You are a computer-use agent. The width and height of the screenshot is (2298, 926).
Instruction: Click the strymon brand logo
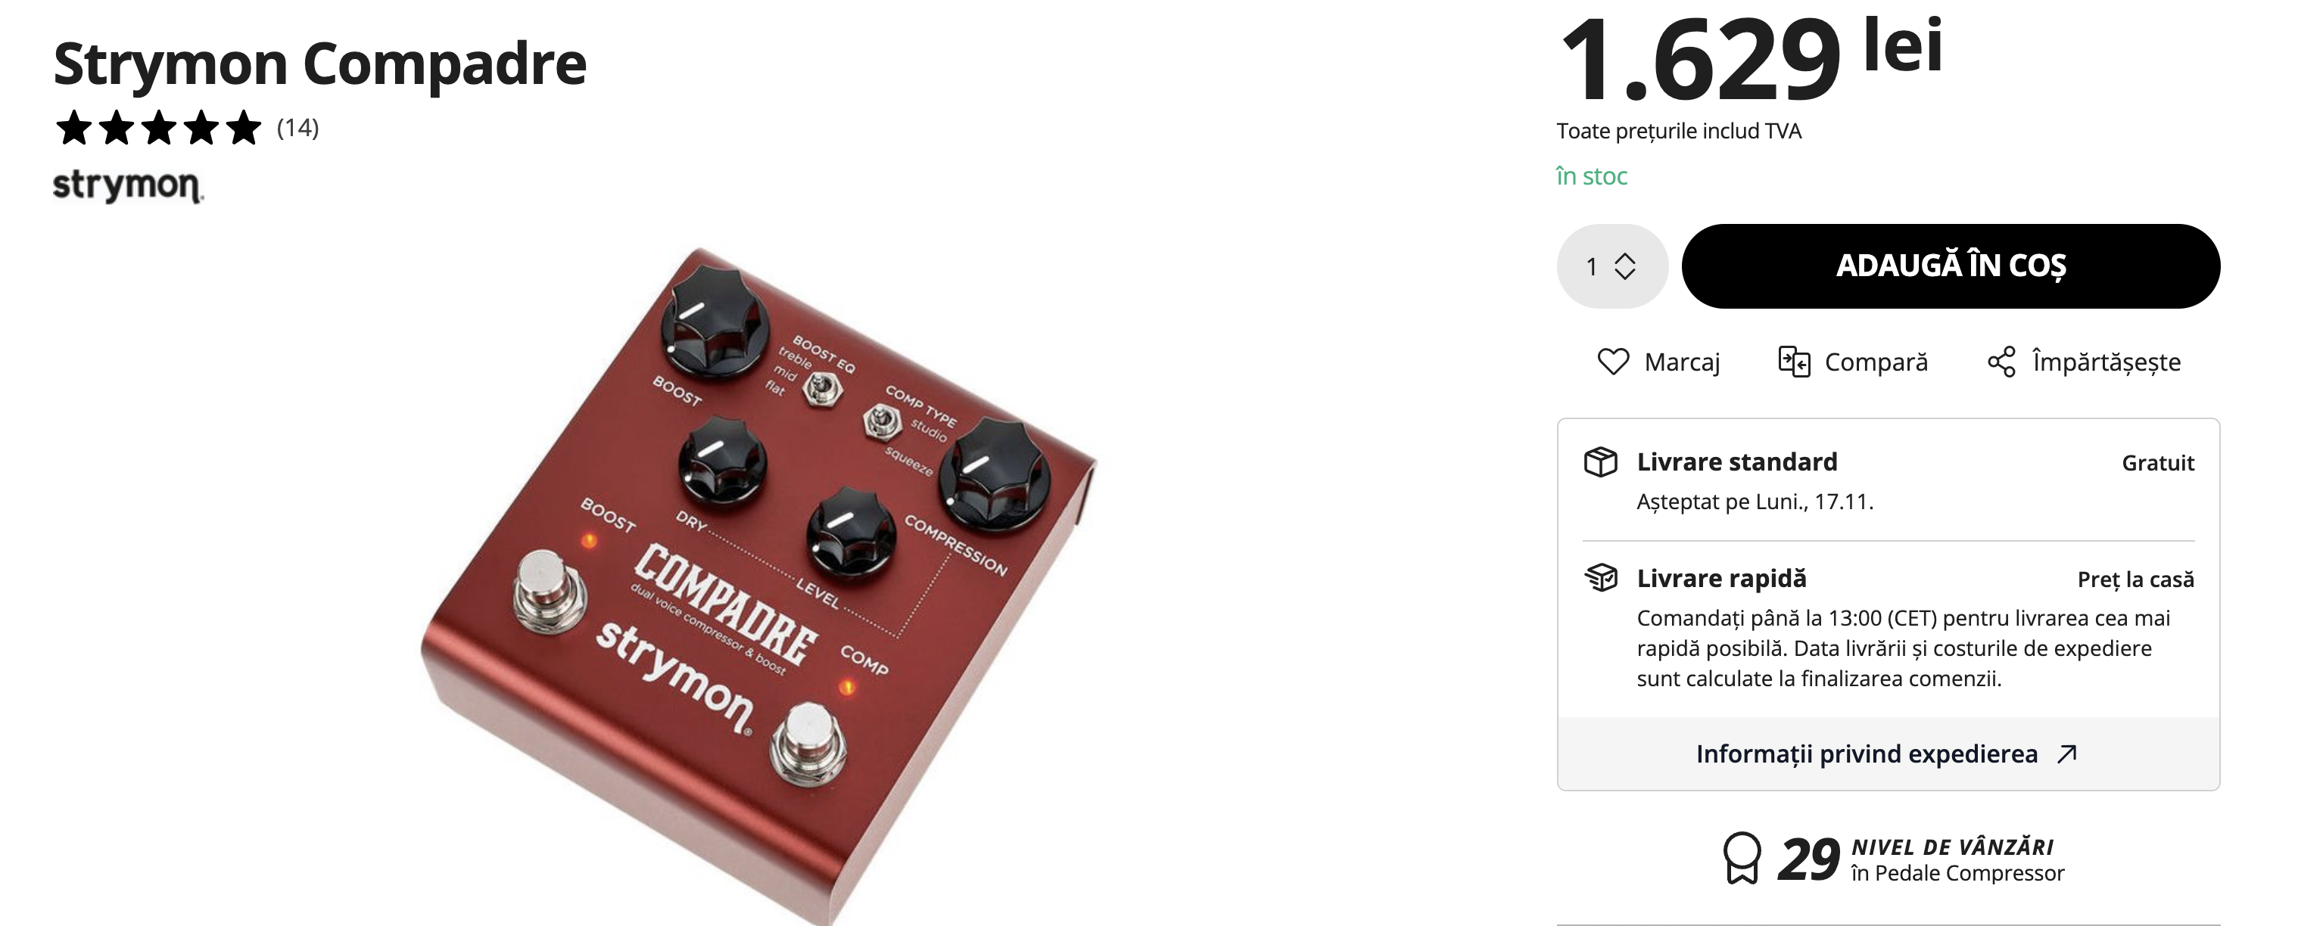[129, 185]
